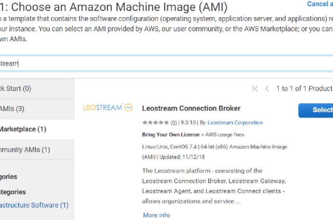This screenshot has height=220, width=333.
Task: Click the Select button for Leostream Connection Broker
Action: tap(316, 110)
